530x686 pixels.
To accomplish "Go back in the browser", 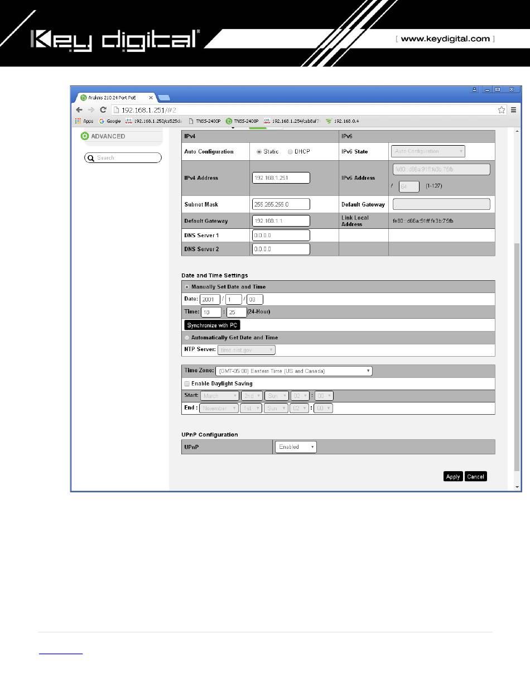I will coord(79,110).
